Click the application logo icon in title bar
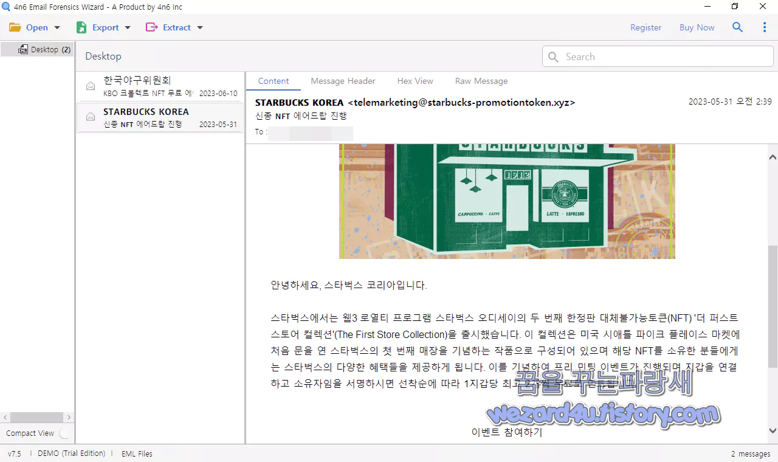This screenshot has width=778, height=462. tap(6, 7)
